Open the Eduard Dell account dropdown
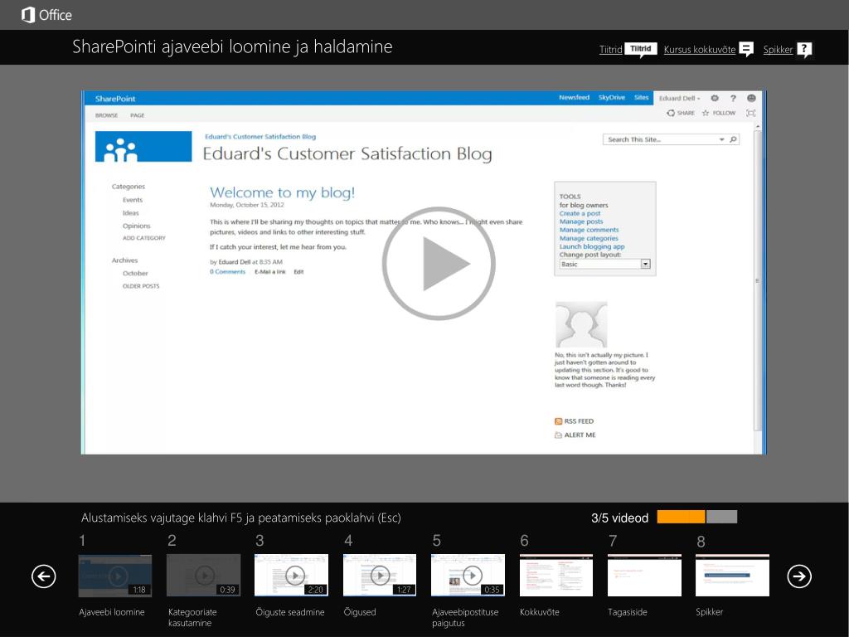 pos(680,98)
